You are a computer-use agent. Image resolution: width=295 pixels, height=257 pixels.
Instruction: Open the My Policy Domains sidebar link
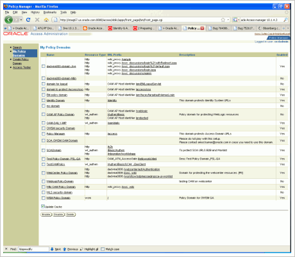click(19, 53)
